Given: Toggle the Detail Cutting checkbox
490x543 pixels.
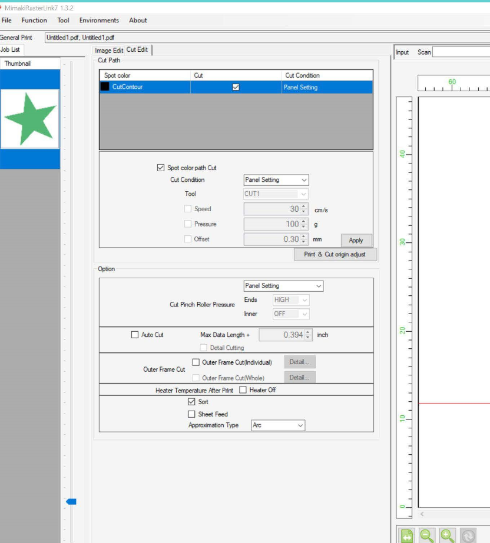Looking at the screenshot, I should click(x=204, y=347).
